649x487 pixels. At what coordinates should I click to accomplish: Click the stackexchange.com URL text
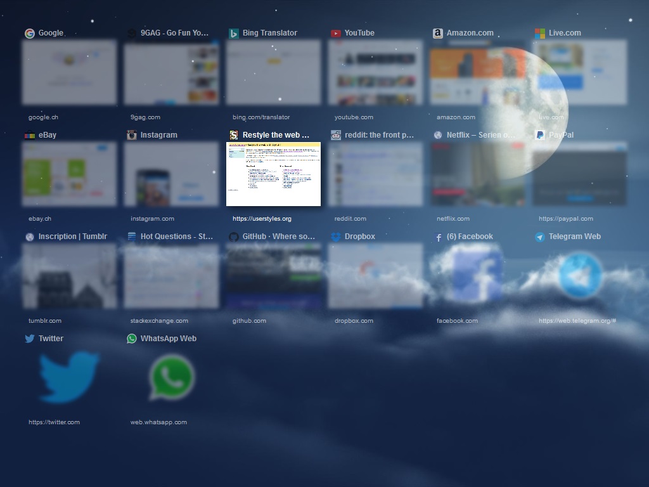click(159, 320)
